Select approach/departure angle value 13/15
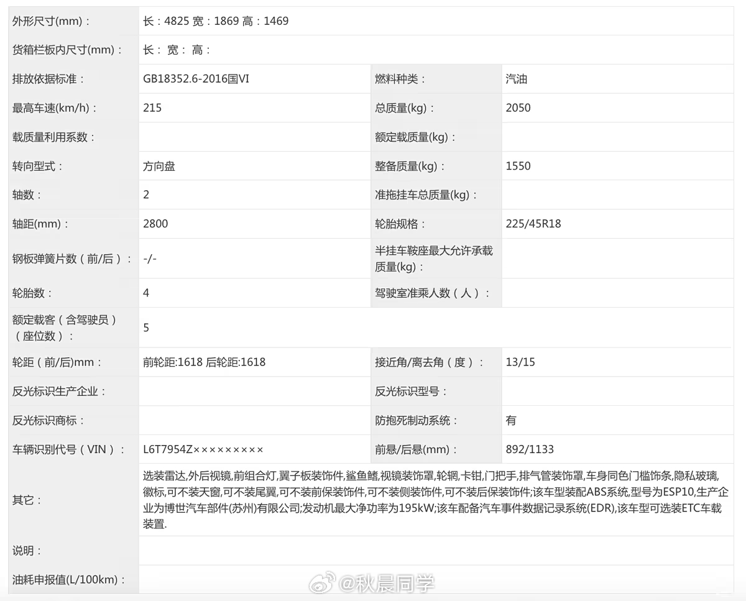746x601 pixels. [520, 362]
